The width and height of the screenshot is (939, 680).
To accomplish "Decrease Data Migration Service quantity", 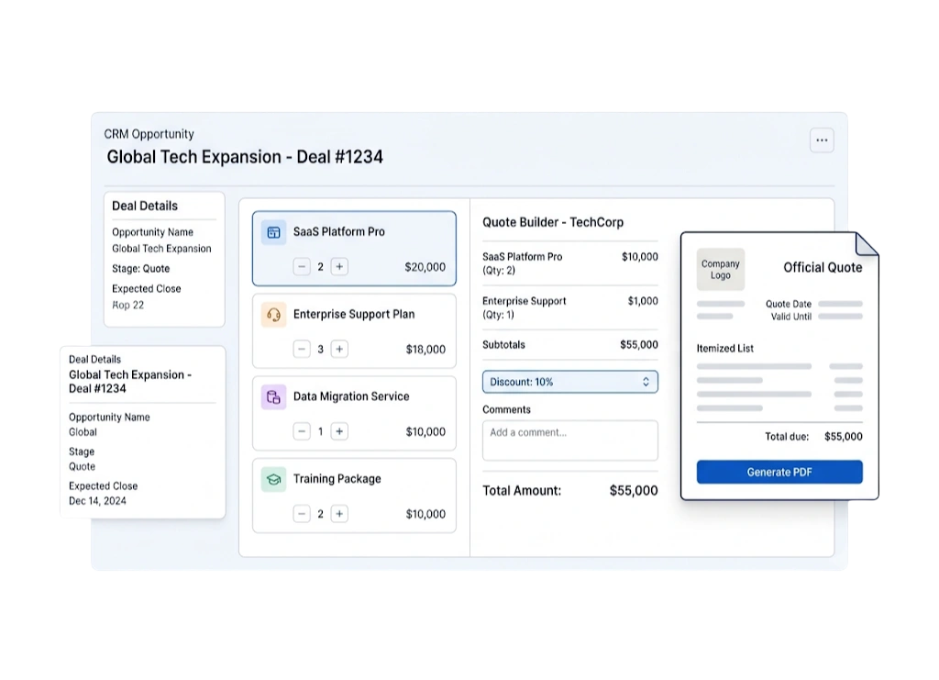I will coord(302,431).
